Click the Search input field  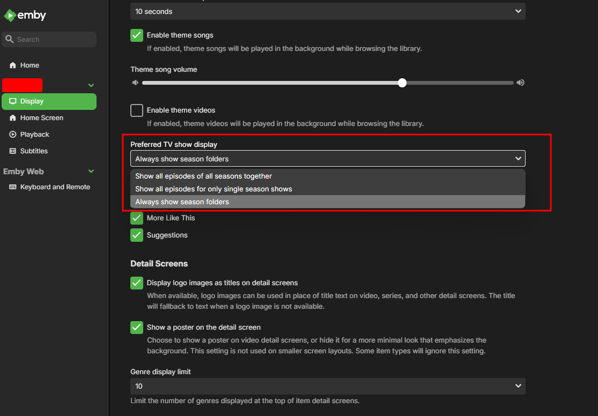(54, 39)
